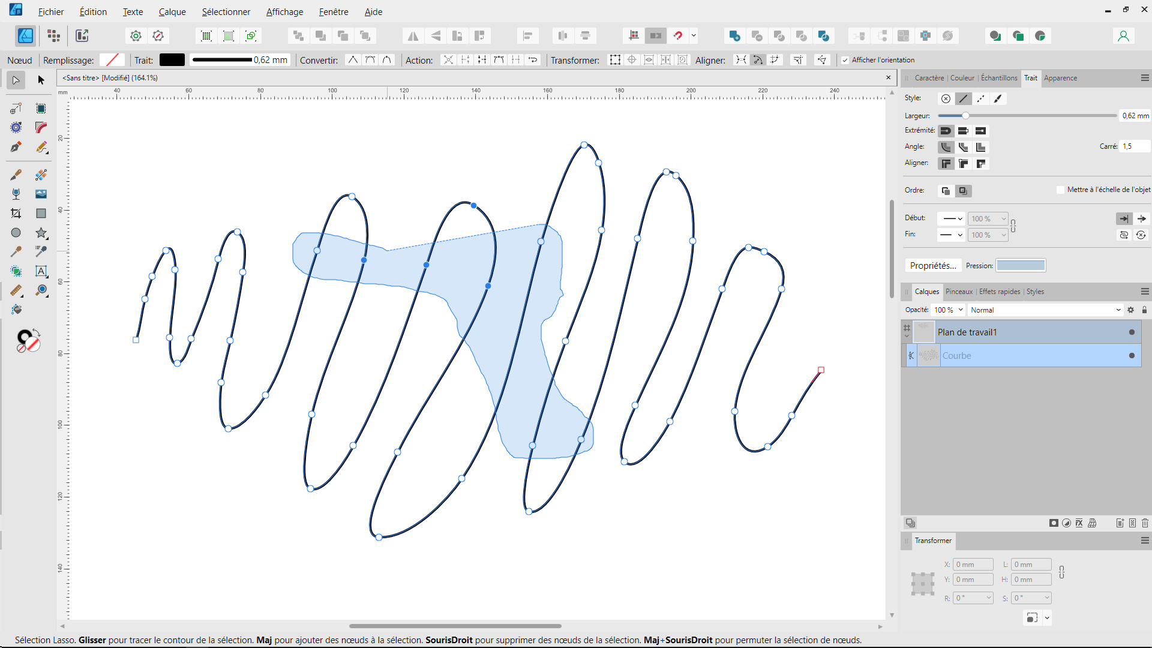Open the Calque menu
1152x648 pixels.
pyautogui.click(x=172, y=11)
